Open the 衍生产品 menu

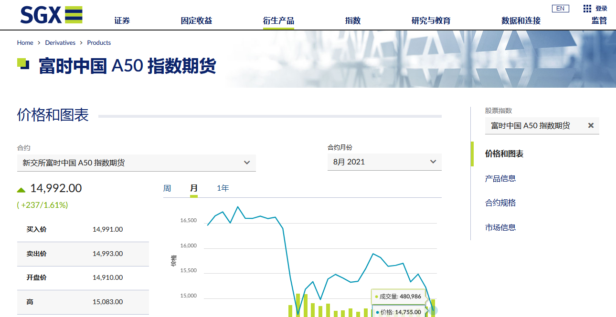click(x=278, y=20)
